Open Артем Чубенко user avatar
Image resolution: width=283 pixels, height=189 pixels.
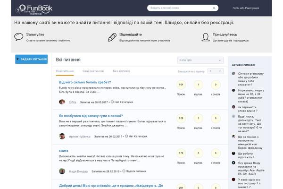(62, 136)
